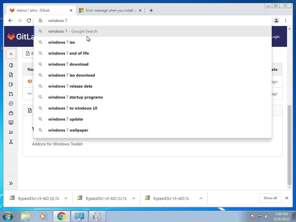
Task: Open Analytics chart icon in sidebar
Action: tap(11, 132)
